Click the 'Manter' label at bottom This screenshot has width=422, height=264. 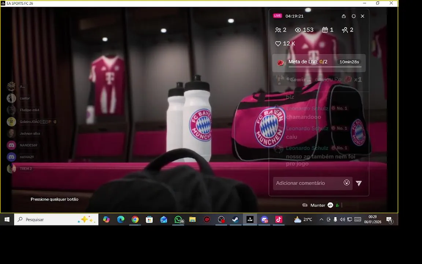(x=318, y=205)
